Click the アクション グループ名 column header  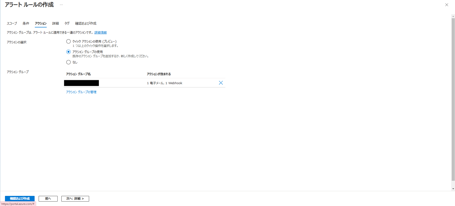(x=78, y=74)
